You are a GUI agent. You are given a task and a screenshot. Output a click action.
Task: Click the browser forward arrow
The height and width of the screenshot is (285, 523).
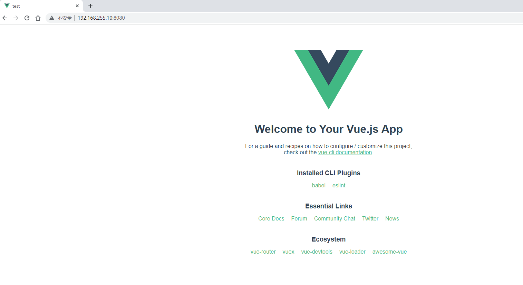tap(16, 18)
